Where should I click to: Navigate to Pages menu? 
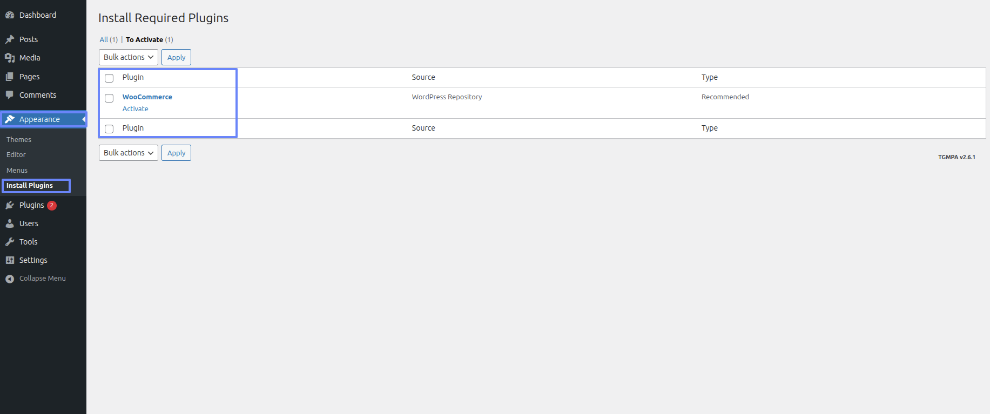pos(30,77)
